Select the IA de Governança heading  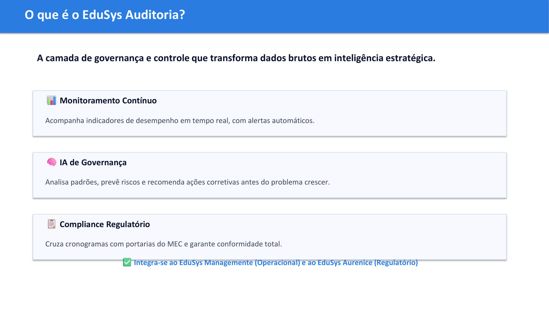pyautogui.click(x=93, y=162)
